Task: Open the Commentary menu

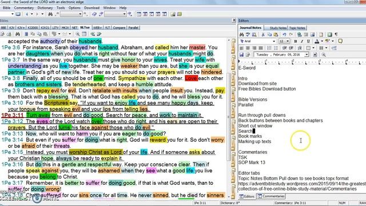Action: click(x=24, y=7)
